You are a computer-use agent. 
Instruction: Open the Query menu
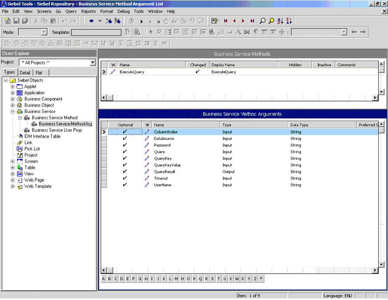(71, 11)
